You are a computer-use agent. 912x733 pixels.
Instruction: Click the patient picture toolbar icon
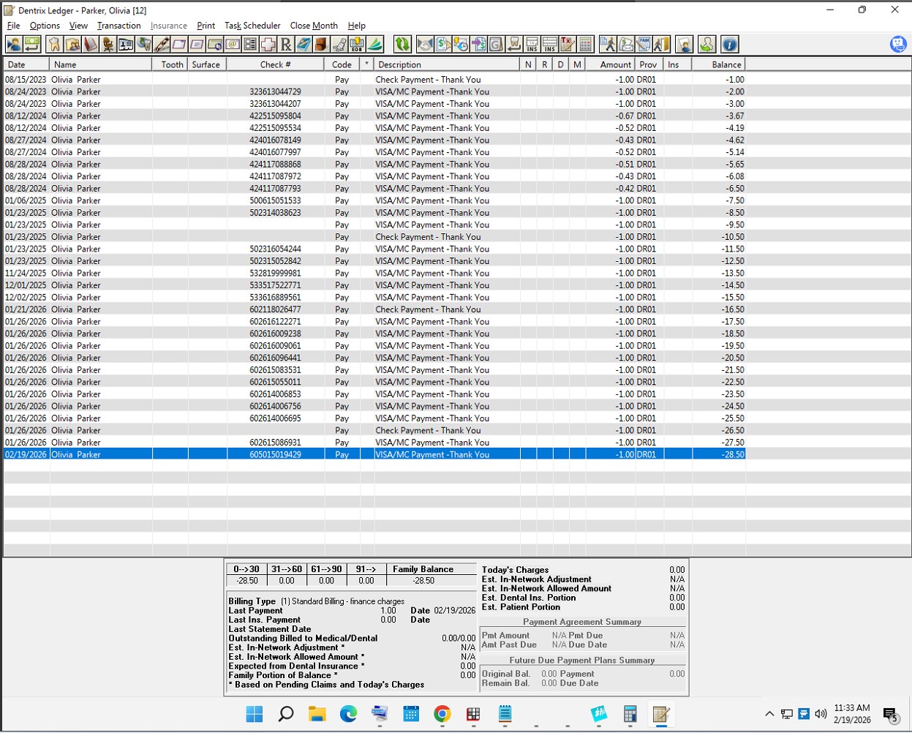tap(684, 45)
